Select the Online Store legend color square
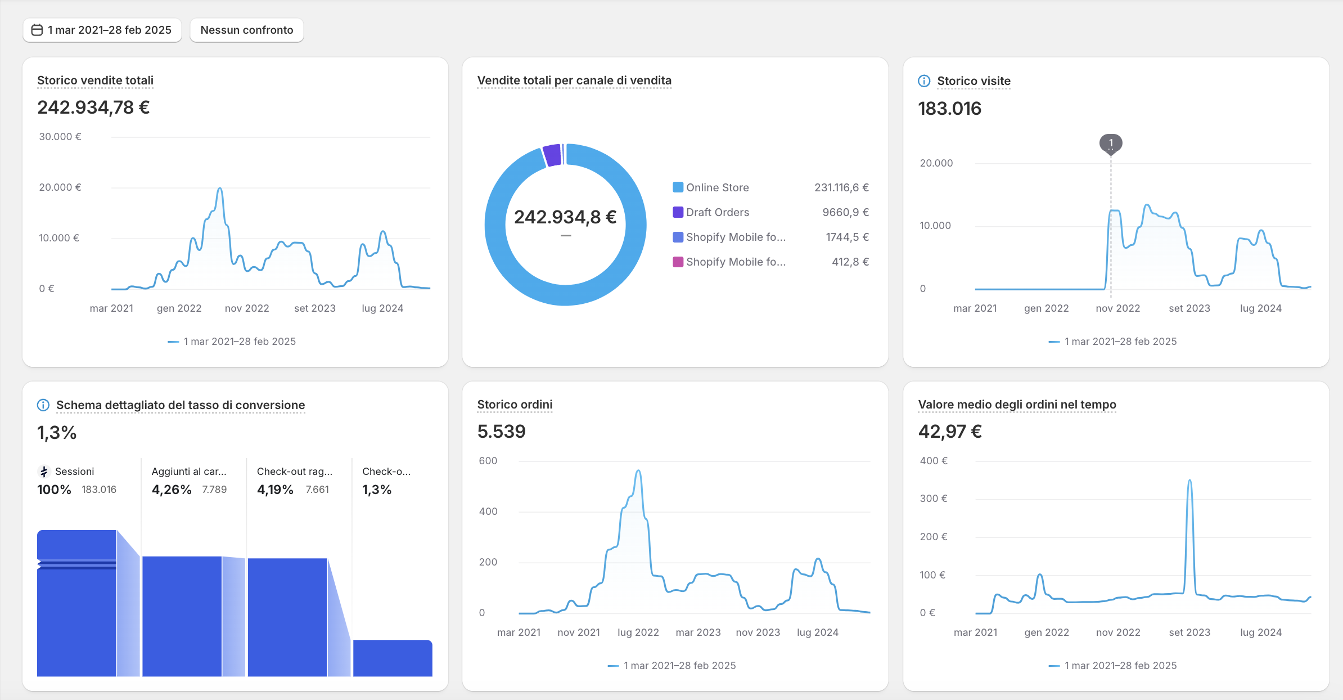 [x=678, y=187]
